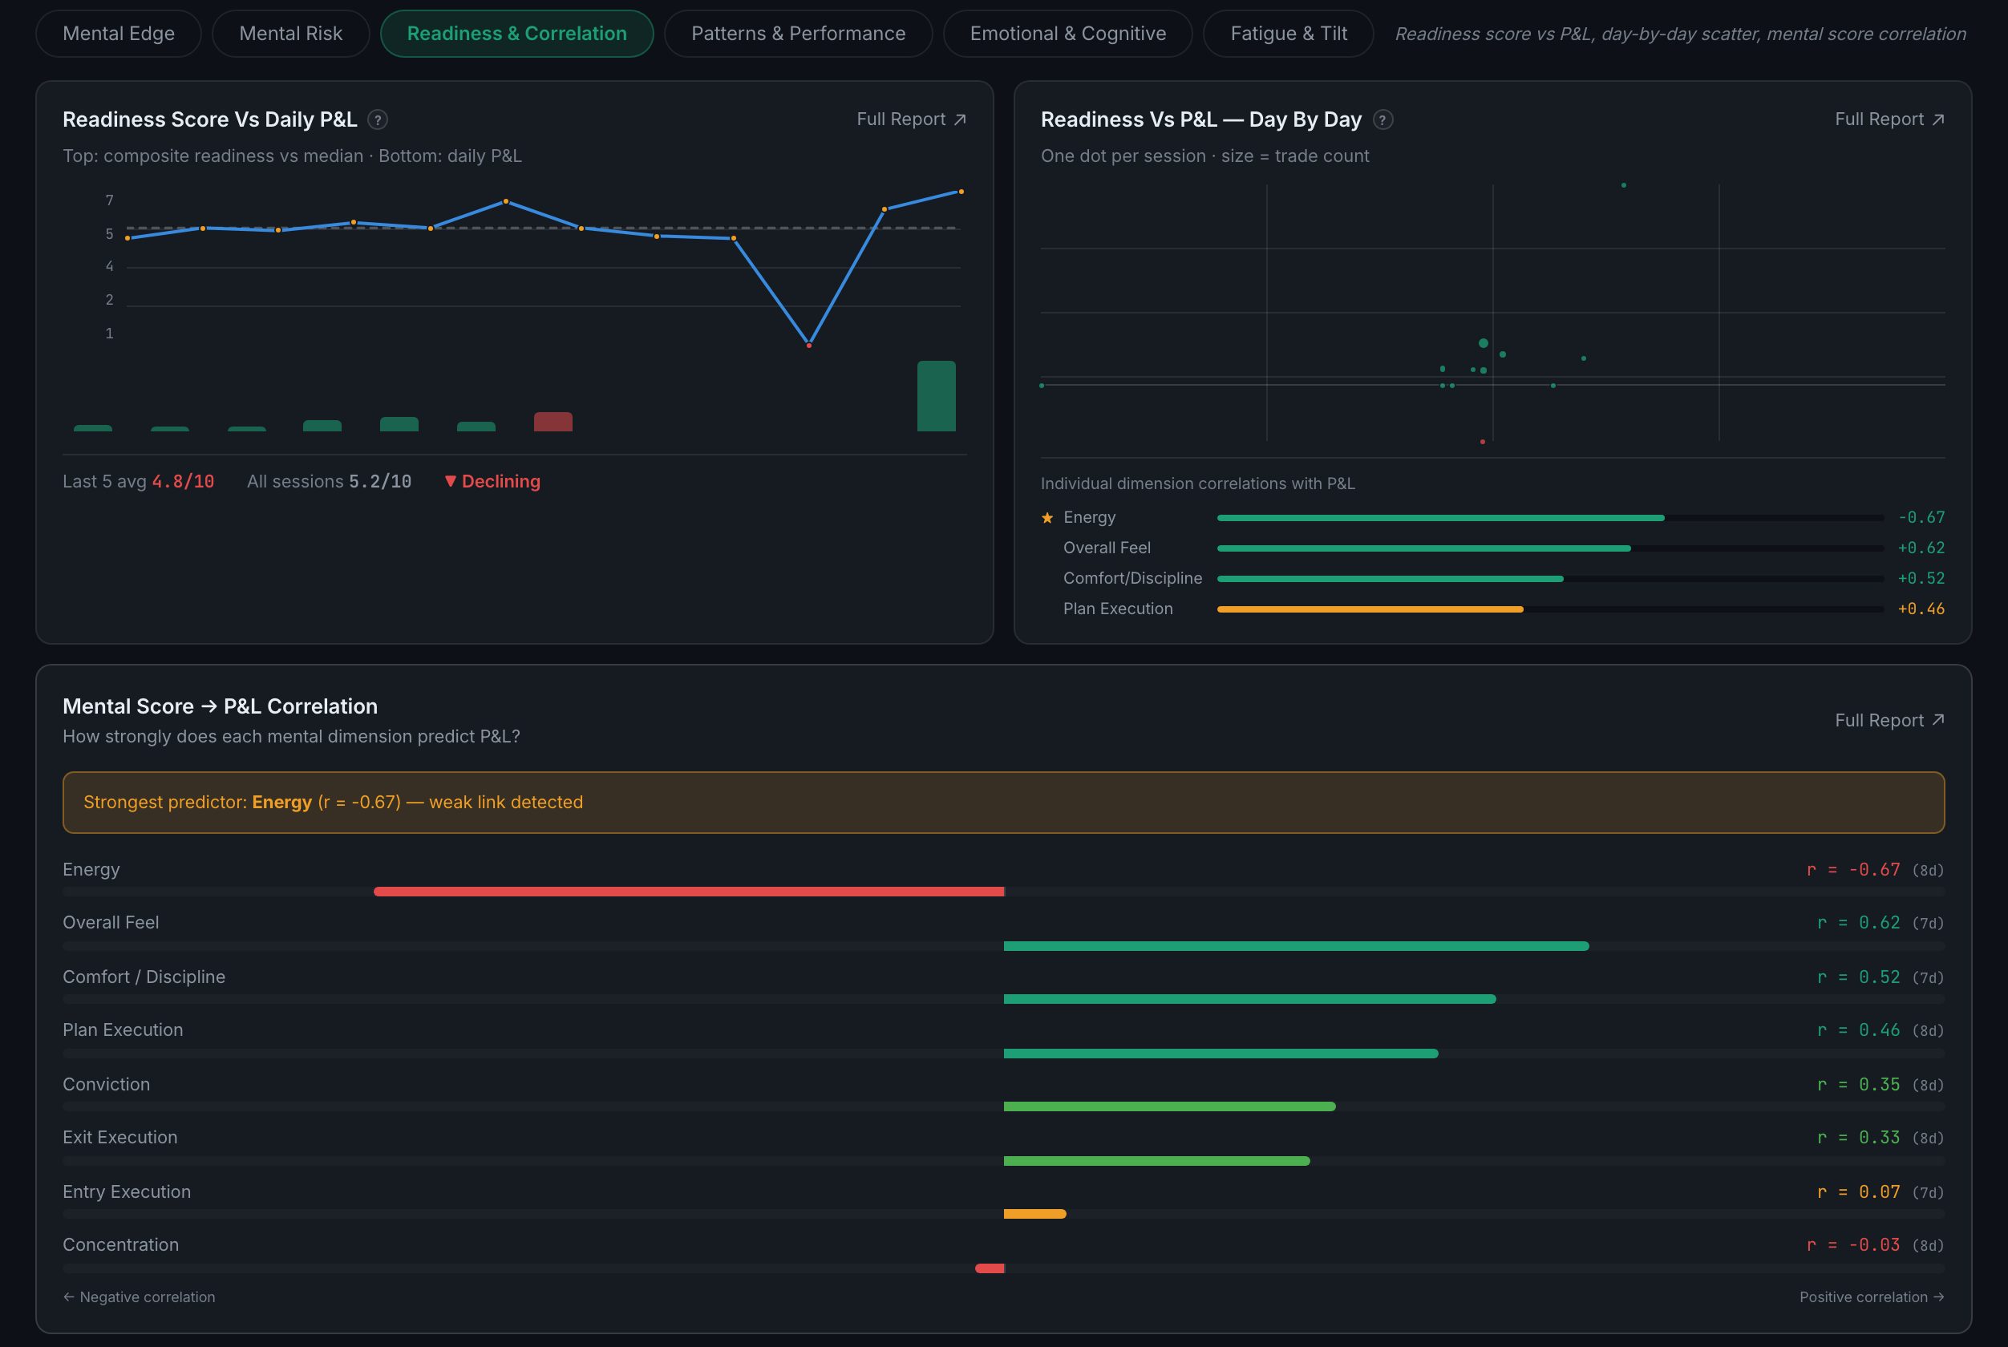Click the Readiness & Correlation active tab
Image resolution: width=2008 pixels, height=1347 pixels.
click(516, 34)
